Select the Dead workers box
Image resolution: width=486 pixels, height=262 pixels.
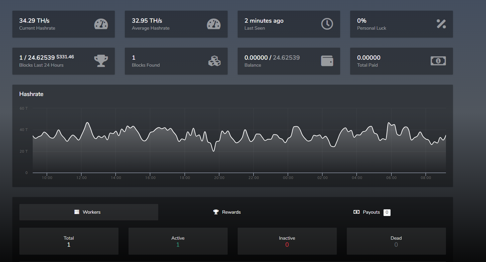[396, 241]
